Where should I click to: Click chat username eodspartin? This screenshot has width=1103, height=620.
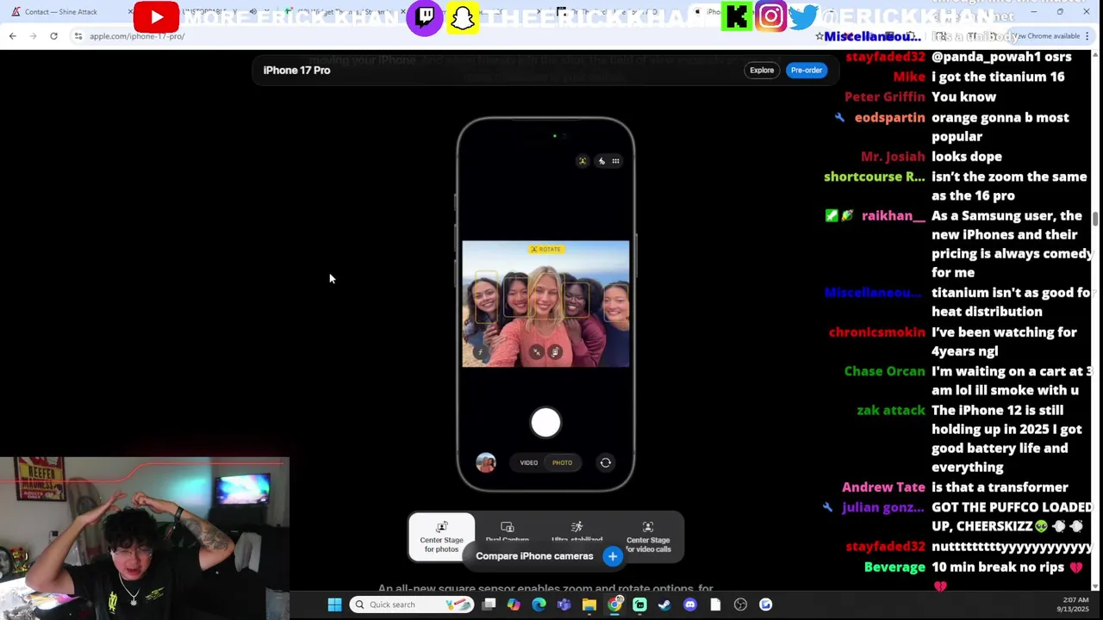pos(889,118)
